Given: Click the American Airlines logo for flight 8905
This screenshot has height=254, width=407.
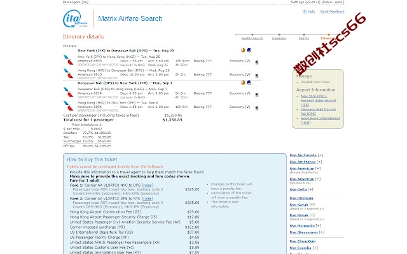Looking at the screenshot, I should click(68, 60).
